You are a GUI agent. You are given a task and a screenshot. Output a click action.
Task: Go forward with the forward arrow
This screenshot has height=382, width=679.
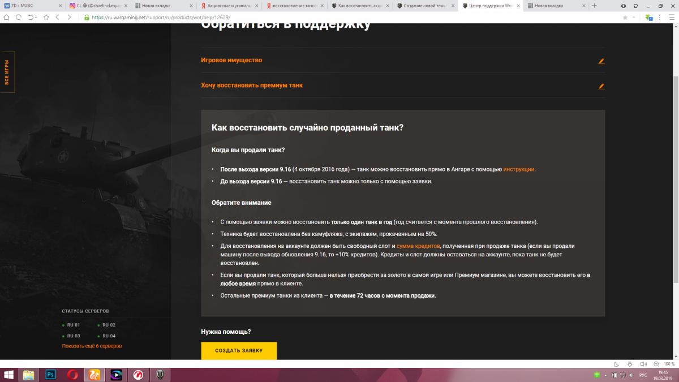click(x=69, y=17)
